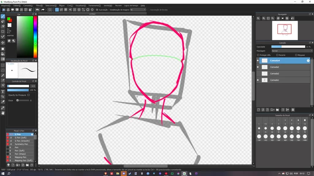
Task: Select the Gradient tool
Action: [3, 59]
